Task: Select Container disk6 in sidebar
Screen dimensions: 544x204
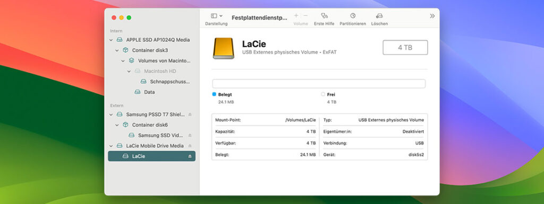Action: coord(150,125)
